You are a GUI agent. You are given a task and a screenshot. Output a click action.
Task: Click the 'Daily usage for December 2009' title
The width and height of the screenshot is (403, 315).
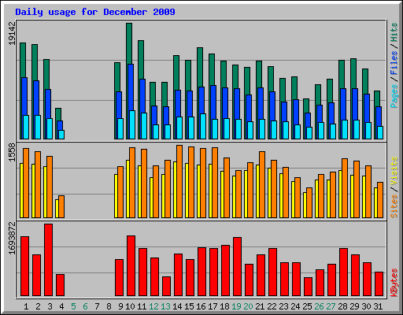95,12
